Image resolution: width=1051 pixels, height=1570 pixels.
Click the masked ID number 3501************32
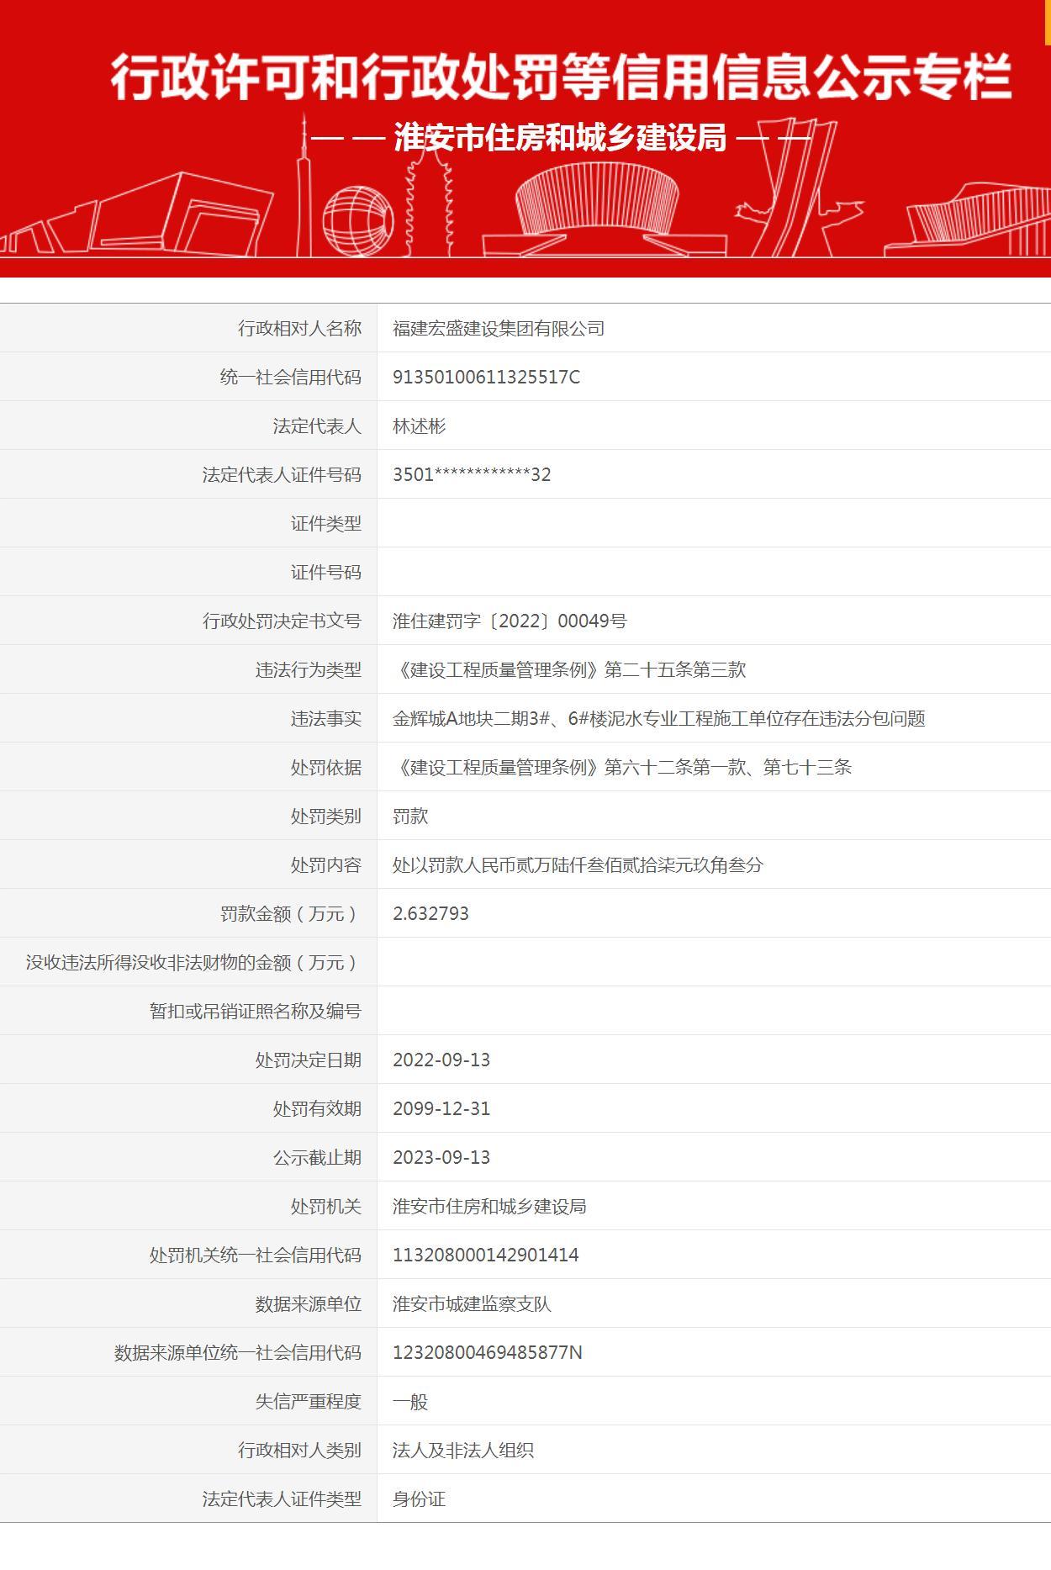(472, 474)
